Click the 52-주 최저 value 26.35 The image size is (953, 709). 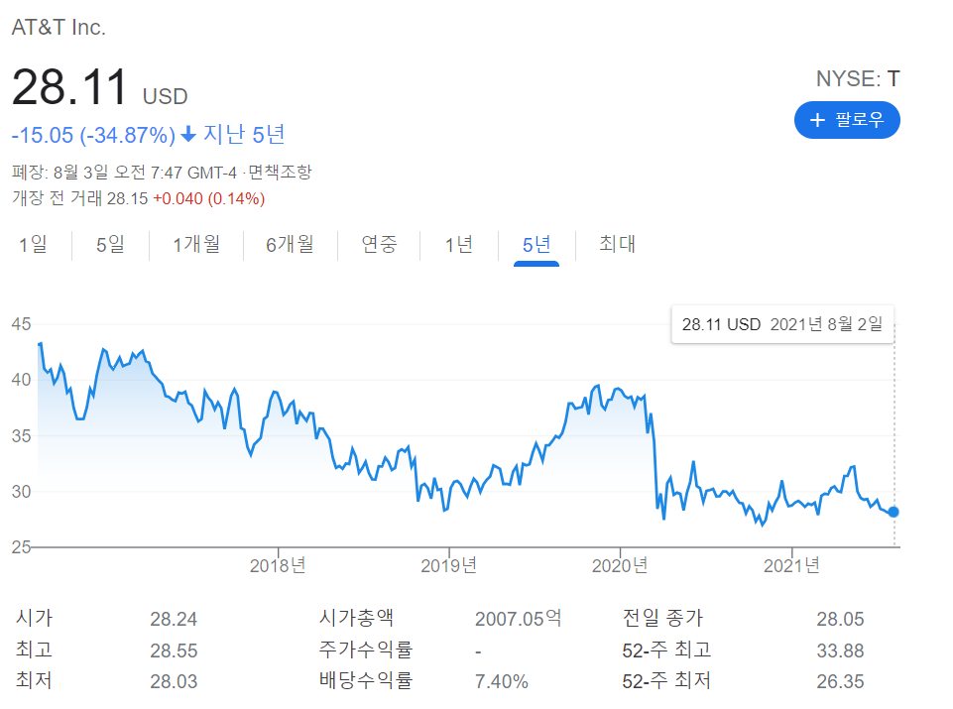point(840,681)
